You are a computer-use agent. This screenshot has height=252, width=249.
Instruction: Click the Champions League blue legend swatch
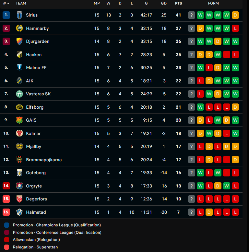tap(6, 225)
